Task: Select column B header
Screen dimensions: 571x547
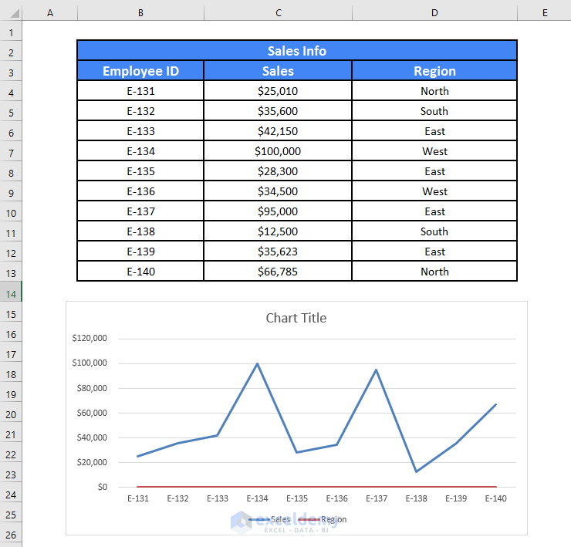Action: coord(140,13)
